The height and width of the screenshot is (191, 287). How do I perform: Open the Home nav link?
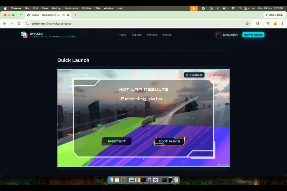[x=122, y=35]
